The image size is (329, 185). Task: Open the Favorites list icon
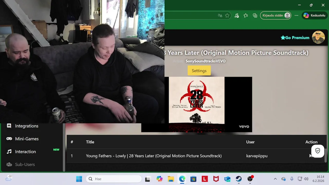point(246,15)
